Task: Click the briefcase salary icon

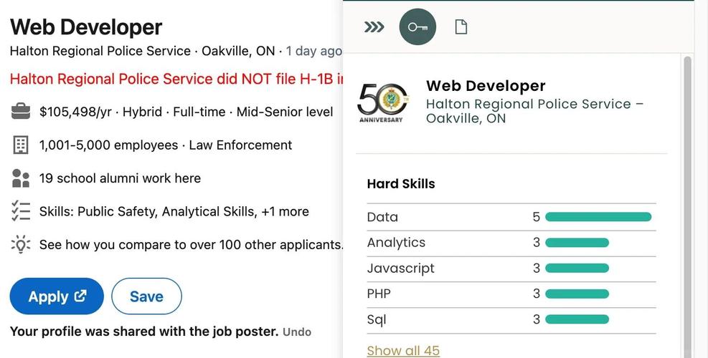Action: click(21, 112)
